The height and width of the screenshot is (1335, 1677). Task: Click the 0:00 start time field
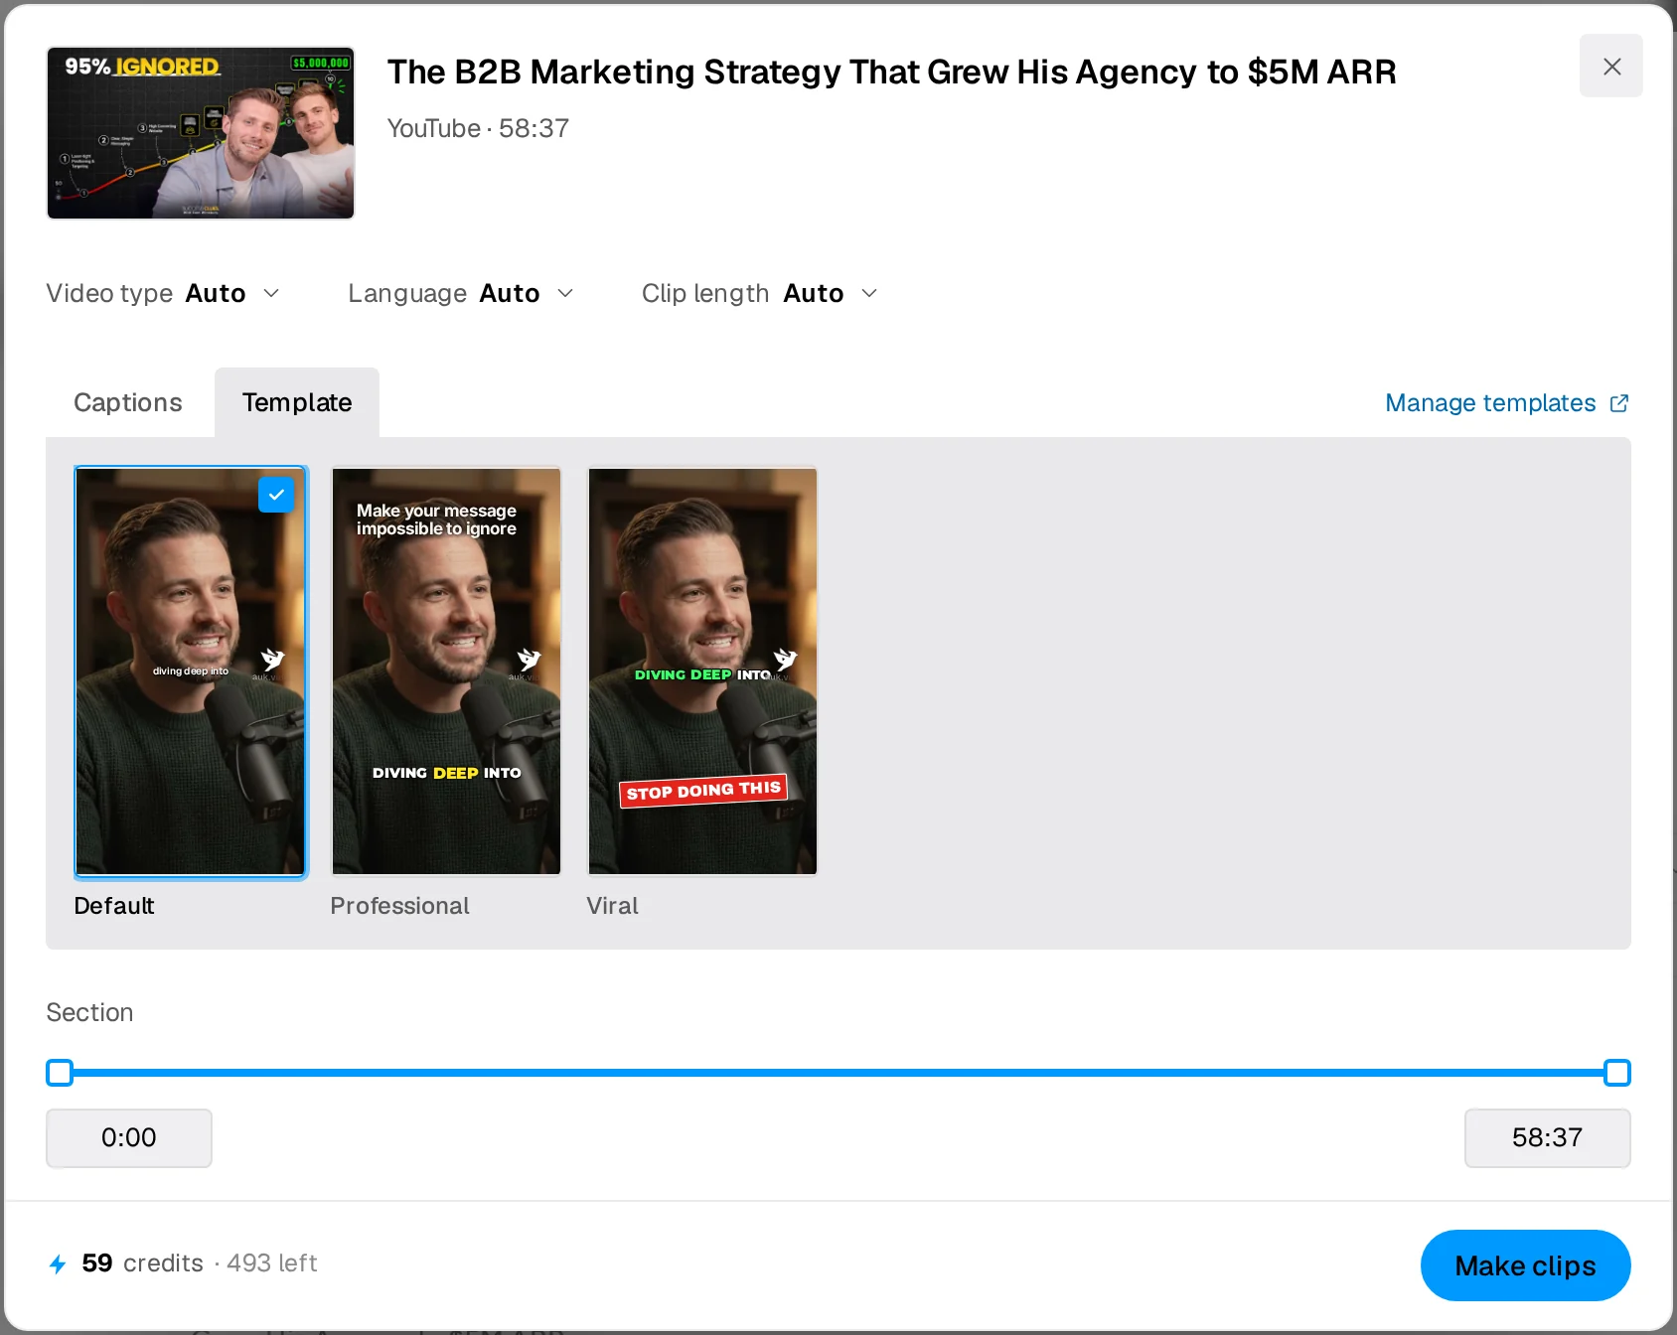coord(129,1138)
